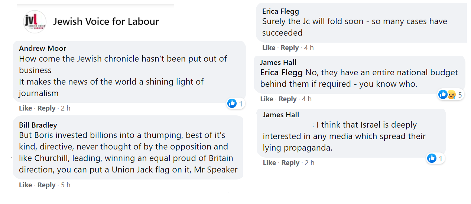Like Bill Bradley's comment
This screenshot has width=471, height=204.
tap(26, 185)
